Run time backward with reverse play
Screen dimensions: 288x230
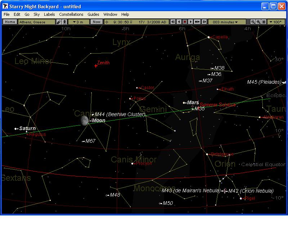click(179, 22)
